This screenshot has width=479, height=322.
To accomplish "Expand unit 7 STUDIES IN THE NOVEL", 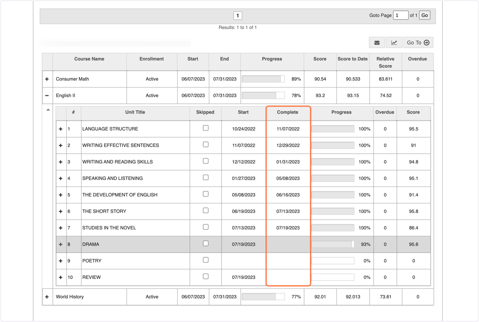I will [x=61, y=228].
